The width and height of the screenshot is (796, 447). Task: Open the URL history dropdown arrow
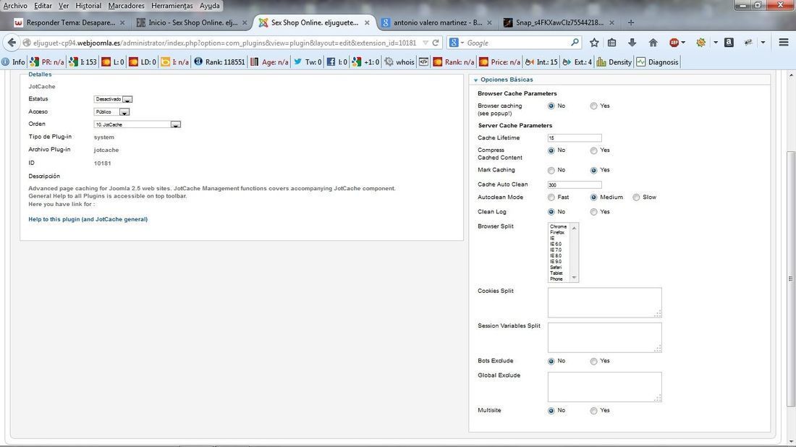point(425,43)
